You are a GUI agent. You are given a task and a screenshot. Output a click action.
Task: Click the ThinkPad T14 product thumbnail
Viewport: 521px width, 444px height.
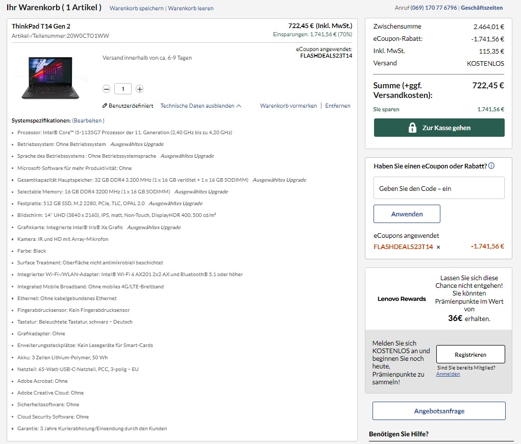pos(49,78)
